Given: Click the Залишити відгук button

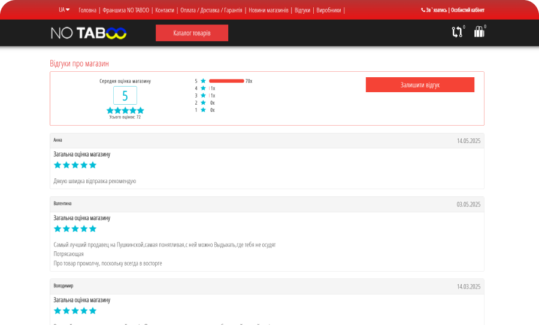Looking at the screenshot, I should point(420,85).
